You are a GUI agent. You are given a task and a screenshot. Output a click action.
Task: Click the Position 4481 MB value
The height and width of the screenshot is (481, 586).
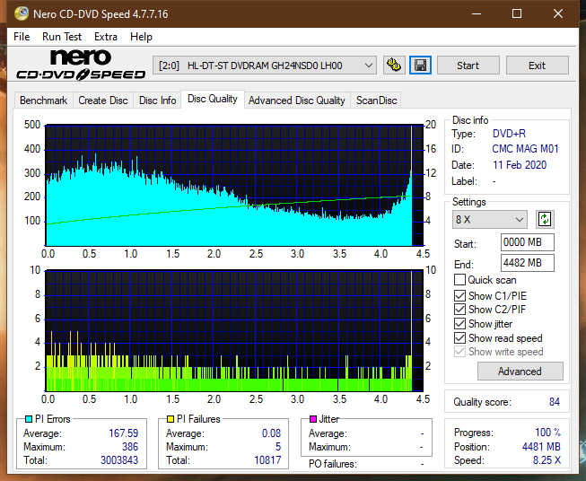tap(541, 447)
